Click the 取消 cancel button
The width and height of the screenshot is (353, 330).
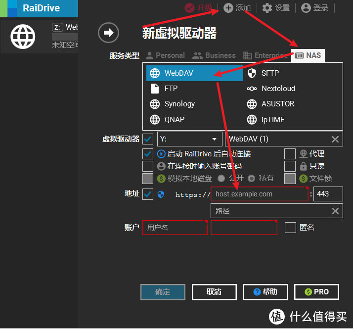point(214,292)
